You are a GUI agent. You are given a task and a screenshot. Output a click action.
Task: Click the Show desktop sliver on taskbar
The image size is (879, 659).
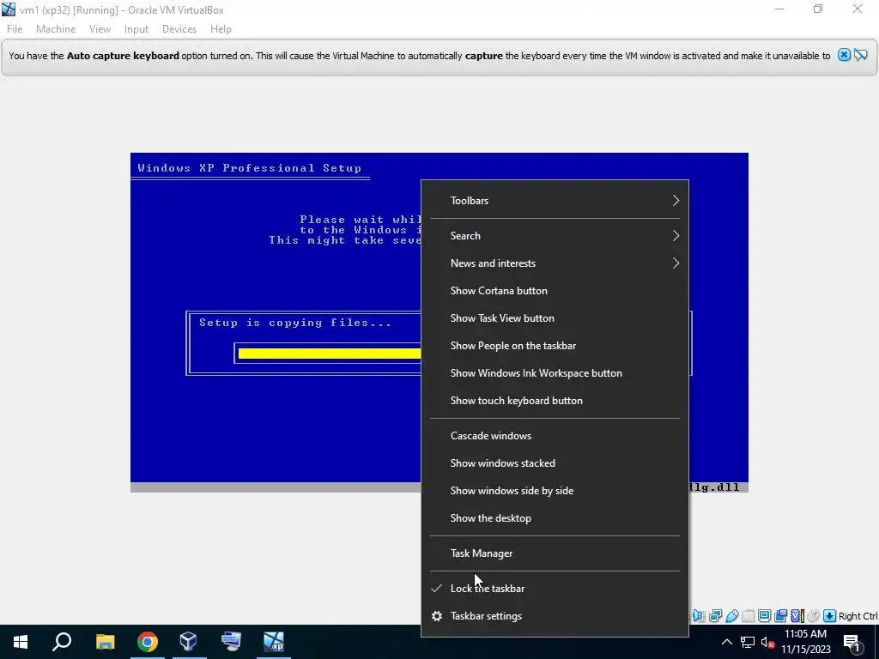(876, 642)
